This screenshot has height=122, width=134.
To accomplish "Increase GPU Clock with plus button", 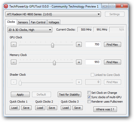I will (x=79, y=45).
